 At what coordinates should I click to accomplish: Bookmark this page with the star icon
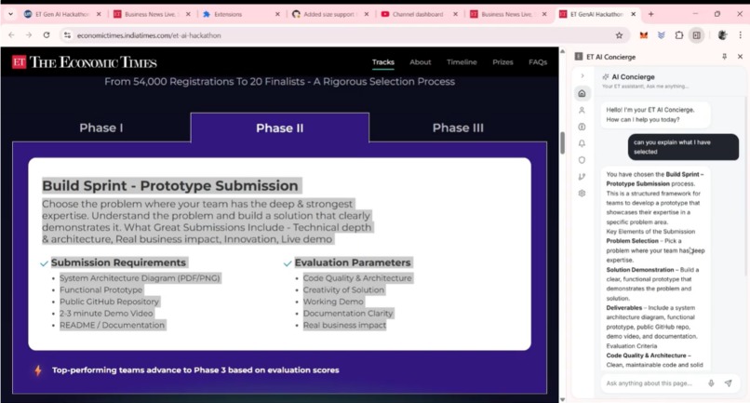[619, 35]
